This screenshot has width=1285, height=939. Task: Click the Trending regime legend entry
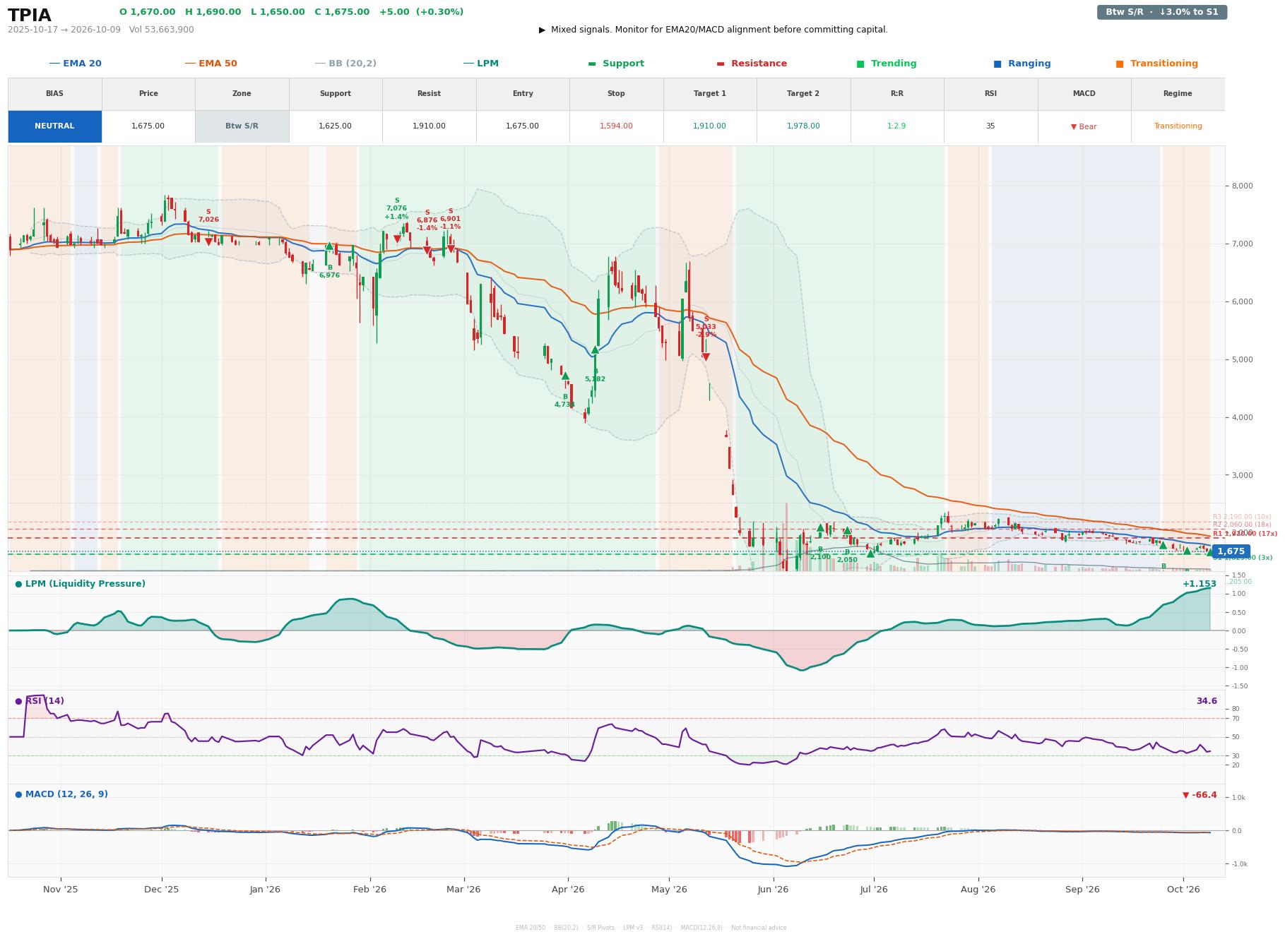coord(887,64)
